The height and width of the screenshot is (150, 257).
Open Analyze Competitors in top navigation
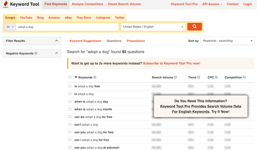click(x=87, y=4)
